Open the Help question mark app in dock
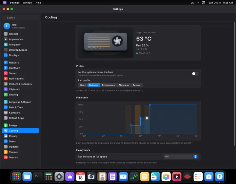The image size is (236, 184). pos(219,176)
